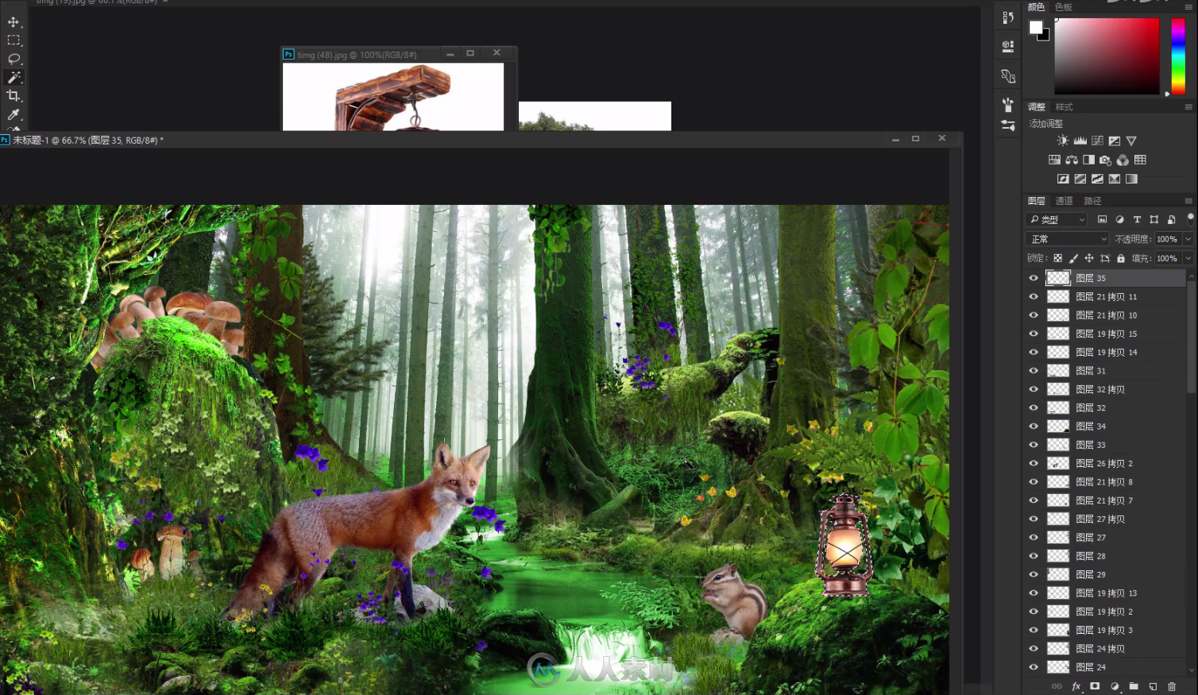
Task: Switch to the 通道 tab
Action: 1064,201
